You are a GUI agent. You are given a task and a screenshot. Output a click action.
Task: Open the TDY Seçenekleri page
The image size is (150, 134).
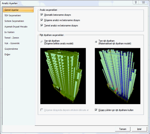(13, 15)
